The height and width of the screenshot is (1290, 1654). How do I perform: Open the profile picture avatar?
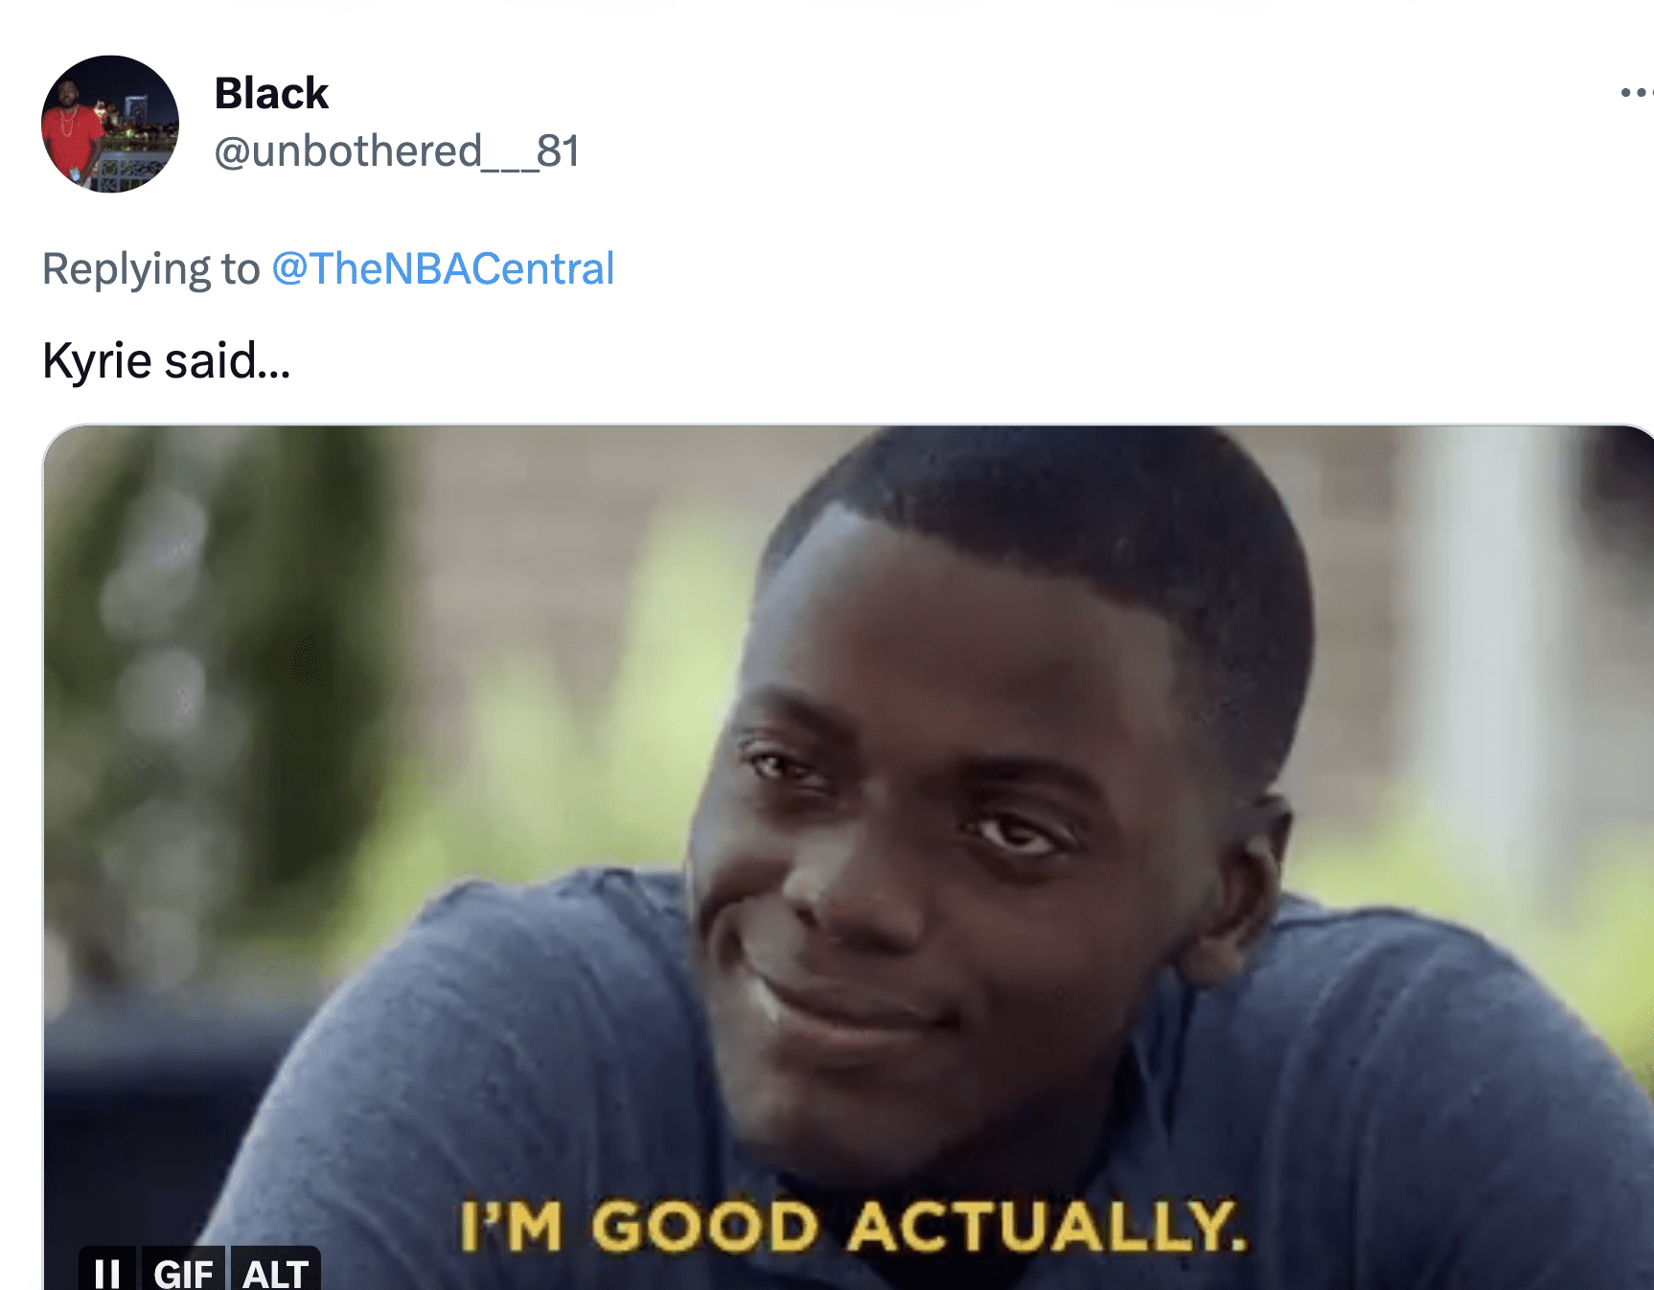[x=110, y=124]
